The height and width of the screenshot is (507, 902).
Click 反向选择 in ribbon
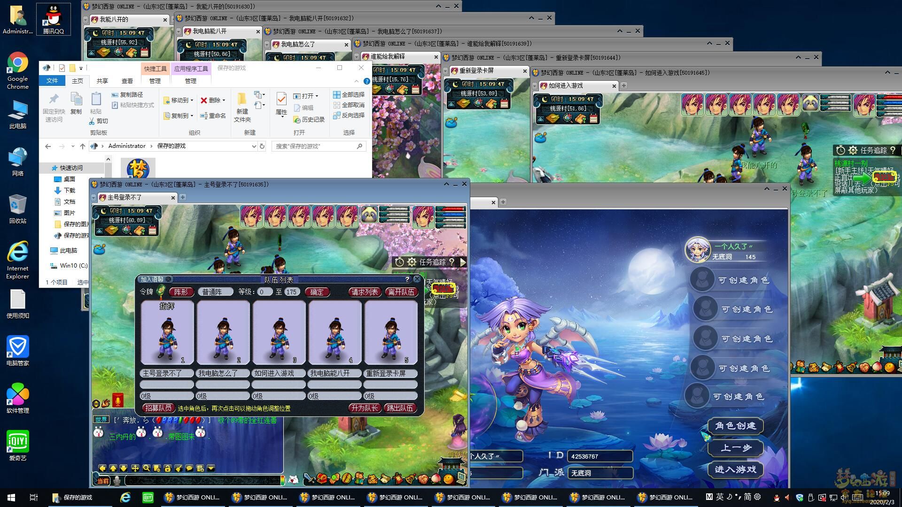pyautogui.click(x=349, y=115)
